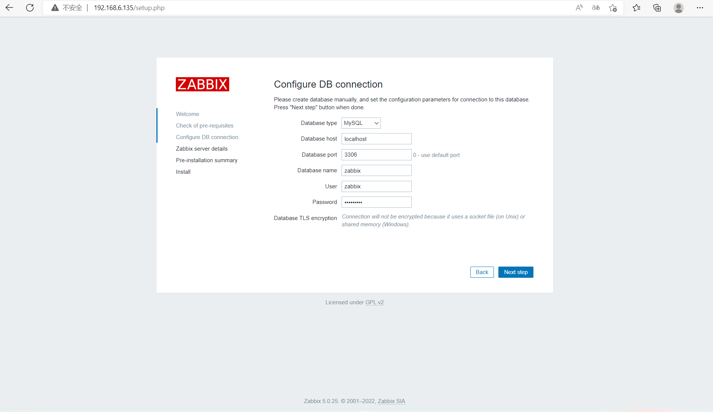
Task: Open the GPL v2 license link
Action: (374, 302)
